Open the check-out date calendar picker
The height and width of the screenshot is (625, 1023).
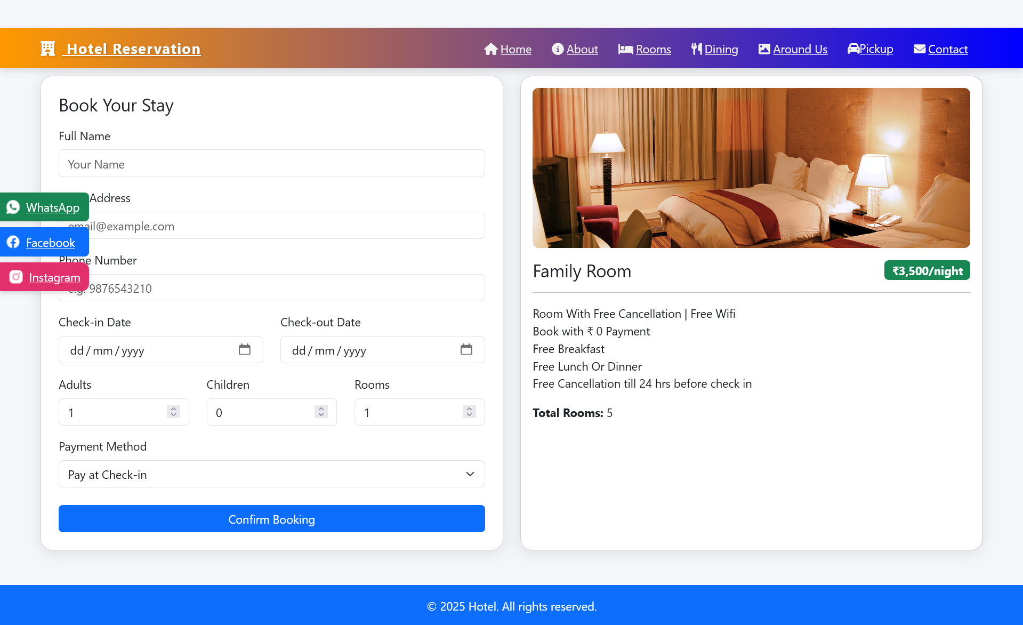(x=466, y=349)
